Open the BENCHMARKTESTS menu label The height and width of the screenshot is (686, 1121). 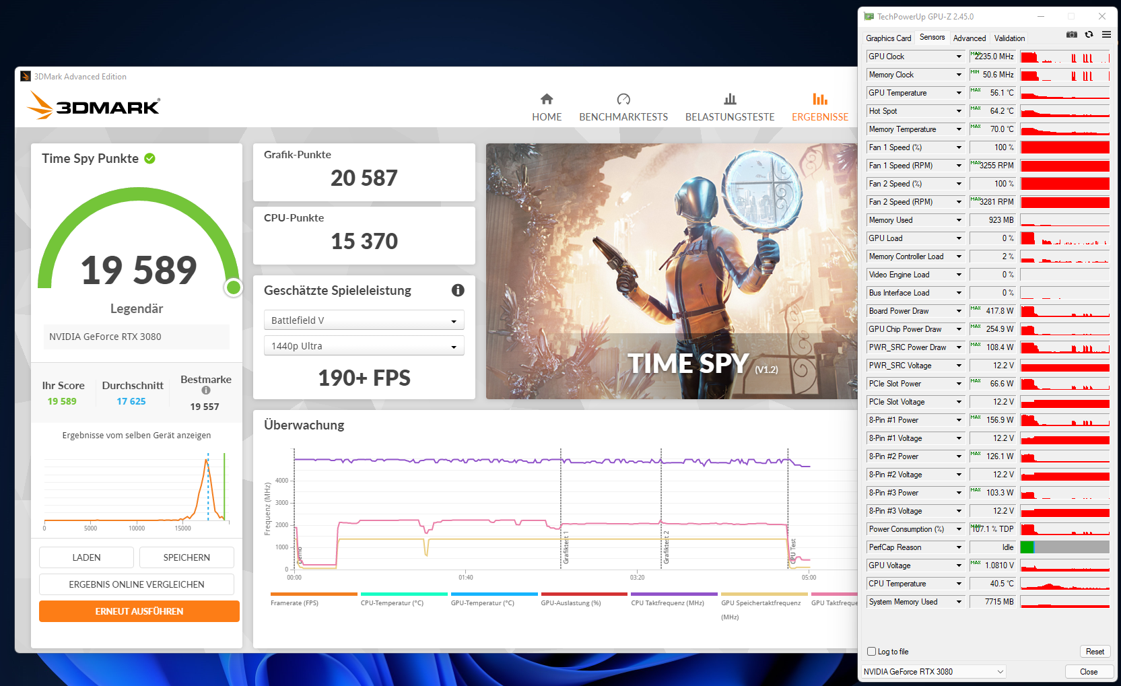point(623,117)
